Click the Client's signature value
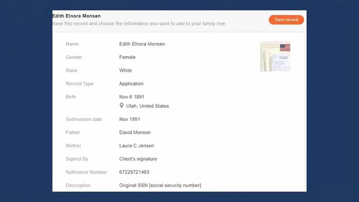359x202 pixels. (x=138, y=159)
